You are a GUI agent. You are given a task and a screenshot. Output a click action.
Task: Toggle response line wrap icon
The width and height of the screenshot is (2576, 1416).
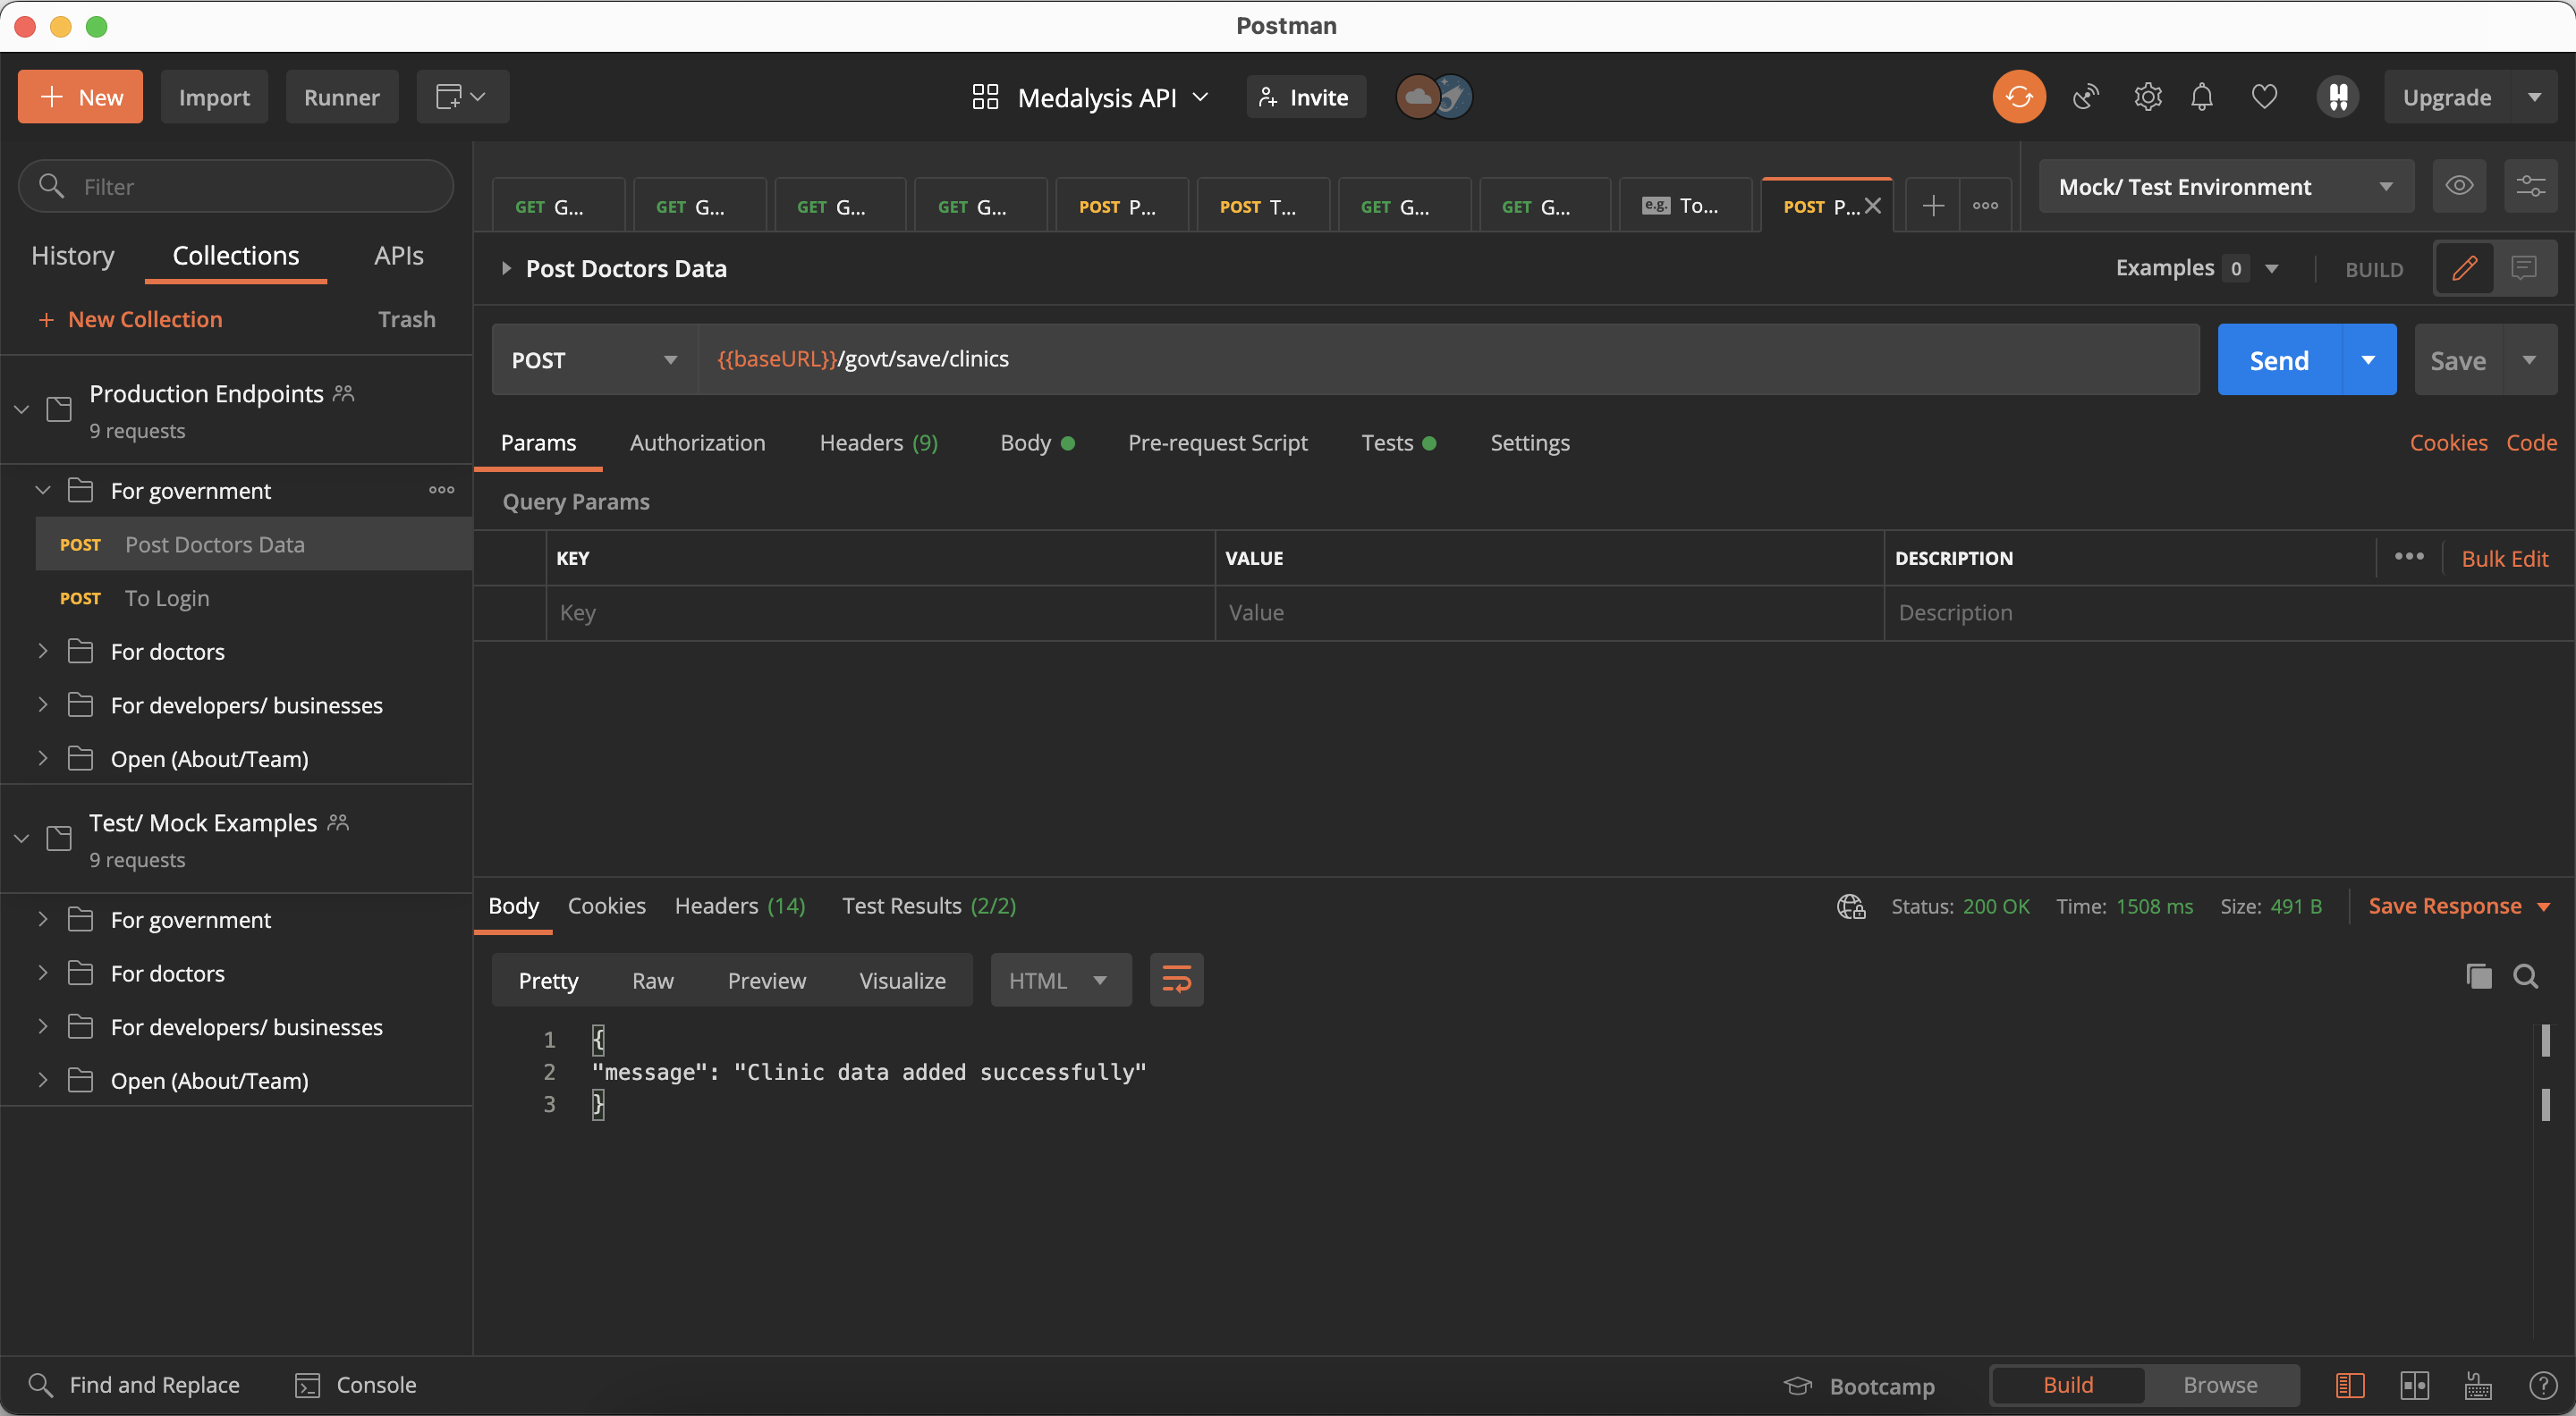click(x=1176, y=979)
